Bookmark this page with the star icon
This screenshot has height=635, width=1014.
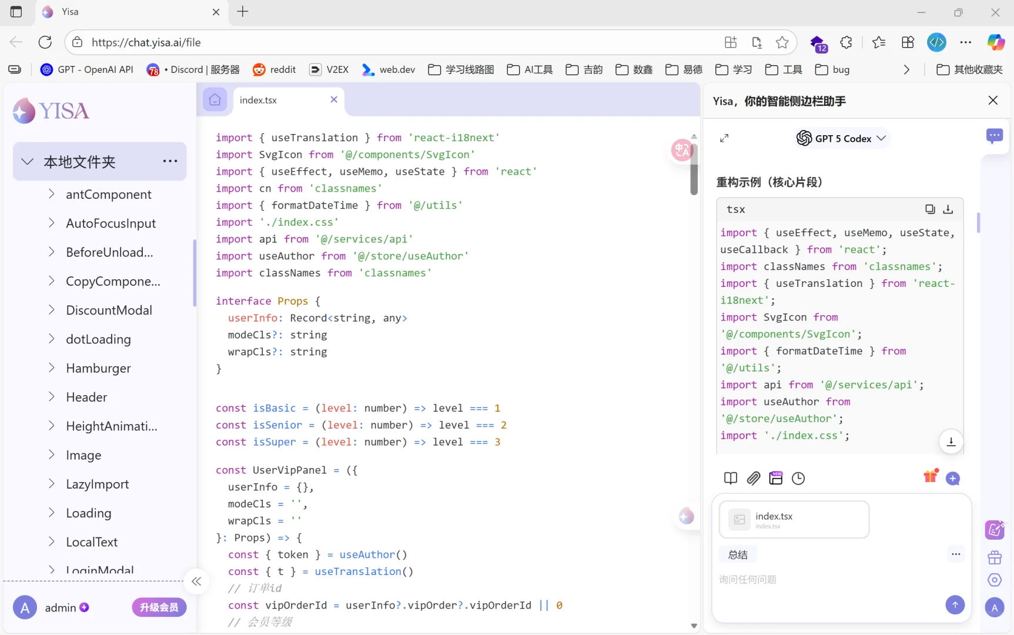782,42
